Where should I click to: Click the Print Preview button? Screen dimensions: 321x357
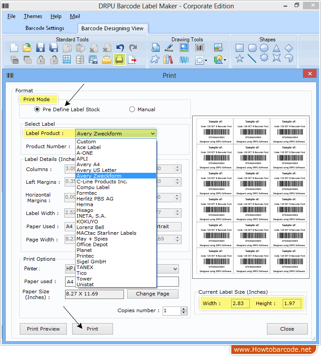(43, 329)
